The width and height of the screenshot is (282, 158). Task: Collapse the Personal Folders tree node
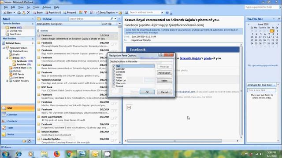4,48
